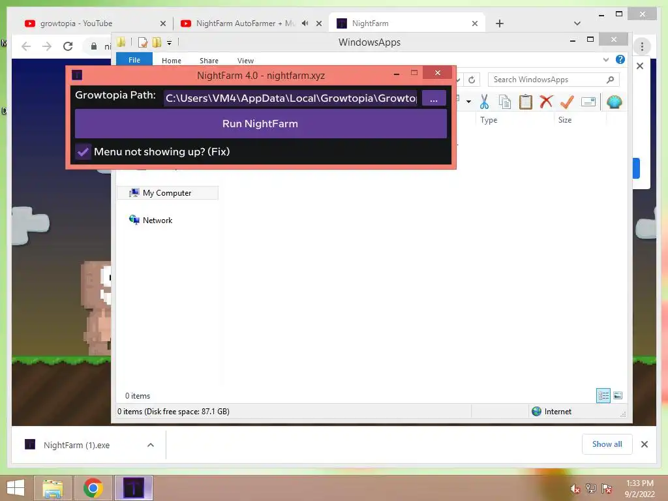Screen dimensions: 668x501
Task: Open a new Chrome tab
Action: pos(500,23)
